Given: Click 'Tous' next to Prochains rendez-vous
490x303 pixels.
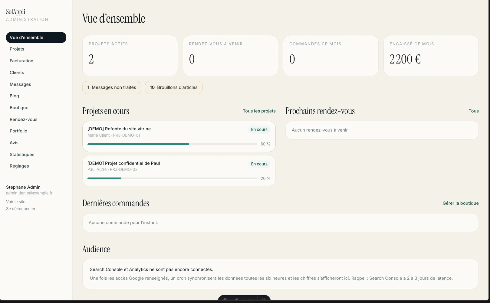Looking at the screenshot, I should pos(474,111).
